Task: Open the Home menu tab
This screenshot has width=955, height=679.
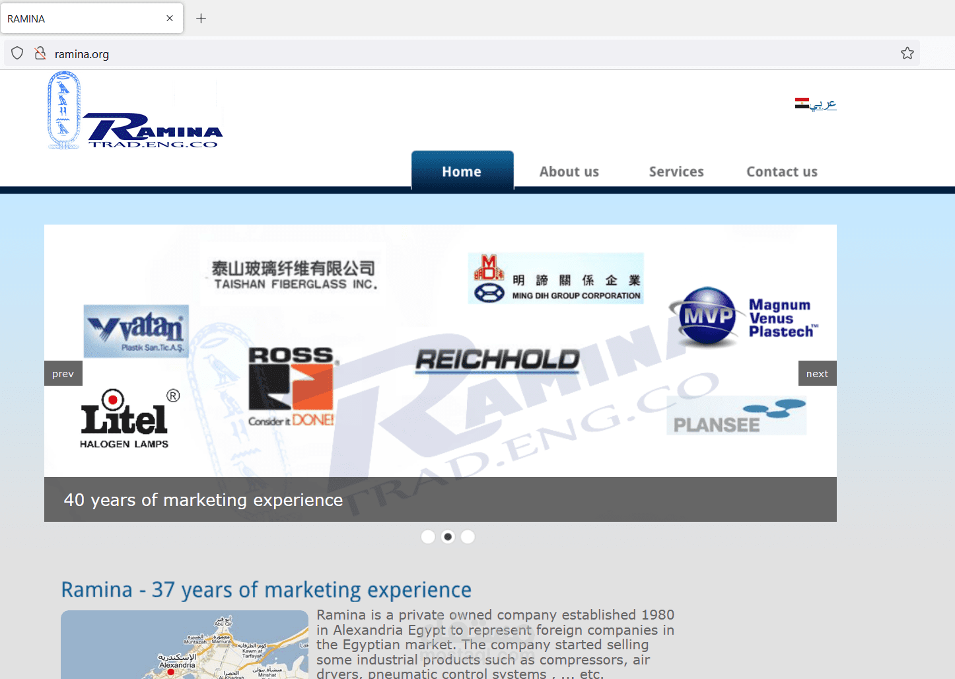Action: [x=462, y=171]
